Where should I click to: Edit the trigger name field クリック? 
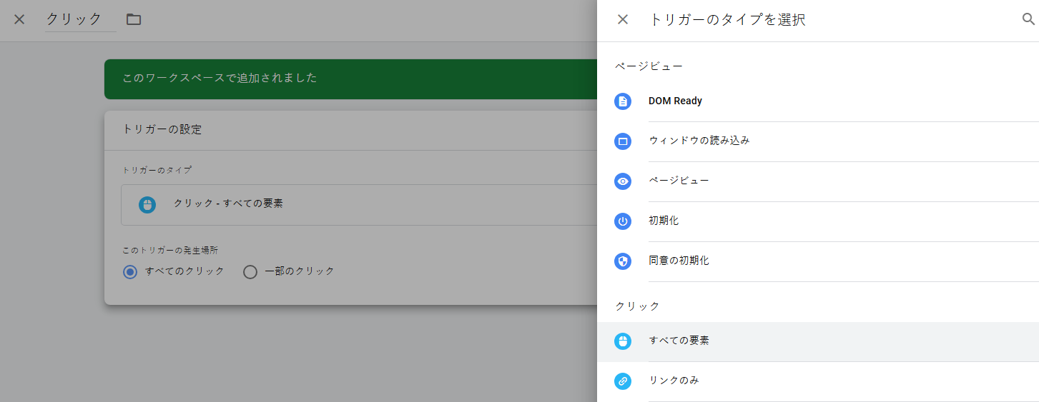coord(80,19)
